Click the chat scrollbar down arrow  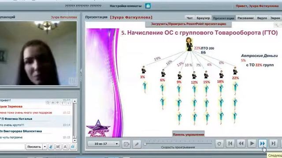[x=74, y=140]
